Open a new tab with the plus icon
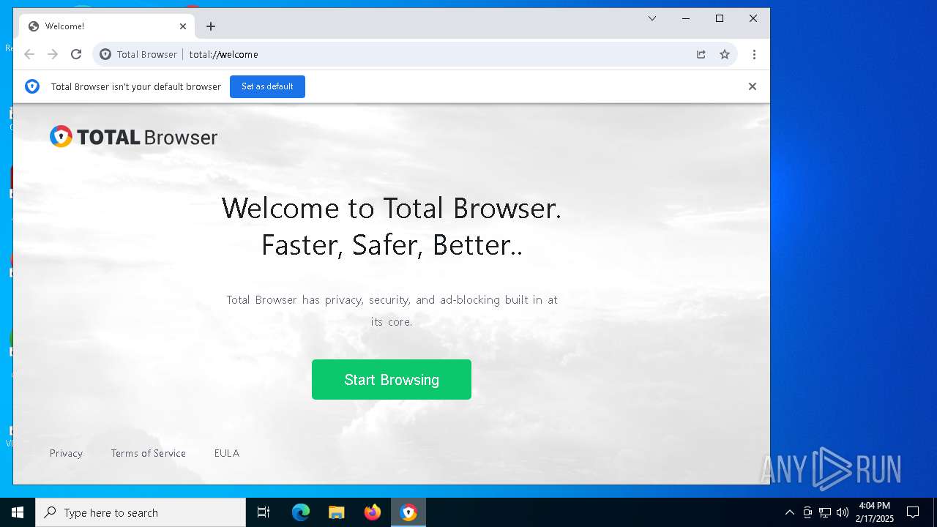Image resolution: width=937 pixels, height=527 pixels. coord(211,26)
